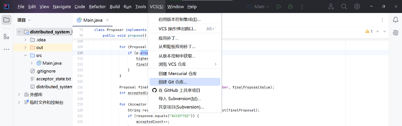The width and height of the screenshot is (402, 126).
Task: Choose 创建 Mercurial 仓库
Action: (x=185, y=73)
